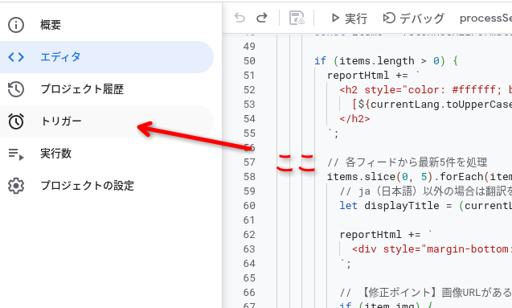512x308 pixels.
Task: Click the alarm clock icon for トリガー
Action: 16,121
